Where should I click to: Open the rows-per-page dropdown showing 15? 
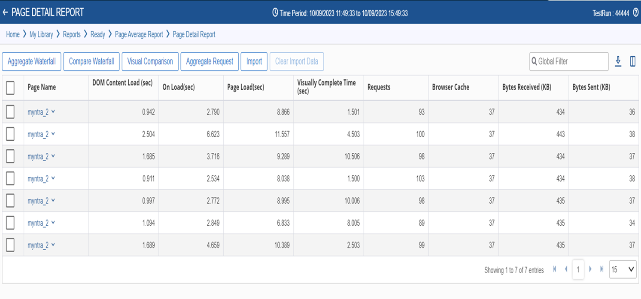623,269
